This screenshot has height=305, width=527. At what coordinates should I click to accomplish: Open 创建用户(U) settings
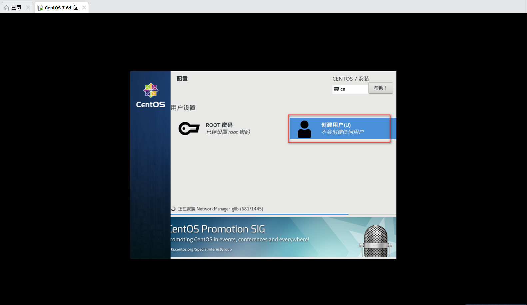coord(343,129)
